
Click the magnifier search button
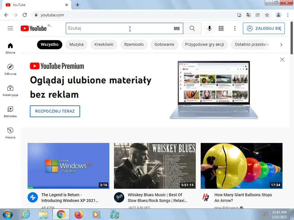192,28
